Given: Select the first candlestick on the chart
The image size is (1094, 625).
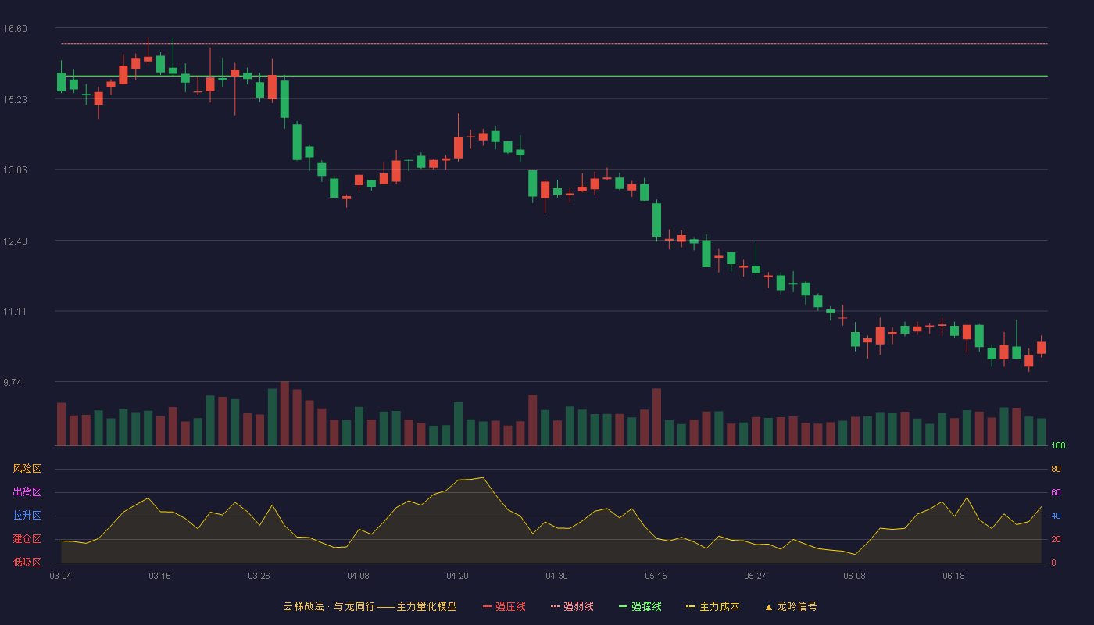Looking at the screenshot, I should tap(61, 82).
